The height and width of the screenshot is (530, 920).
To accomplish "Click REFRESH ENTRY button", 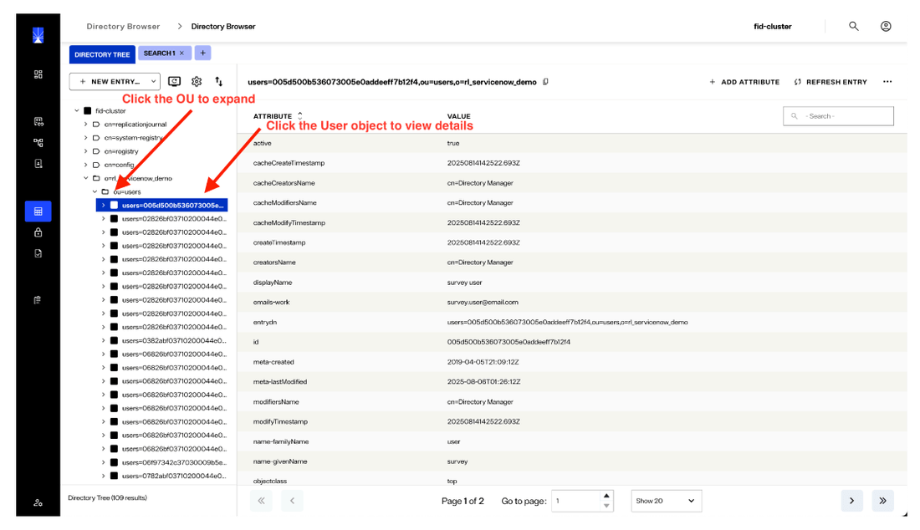I will (831, 82).
